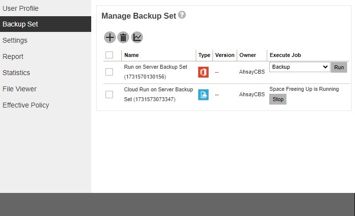
Task: Select Statistics in the sidebar
Action: pos(16,73)
